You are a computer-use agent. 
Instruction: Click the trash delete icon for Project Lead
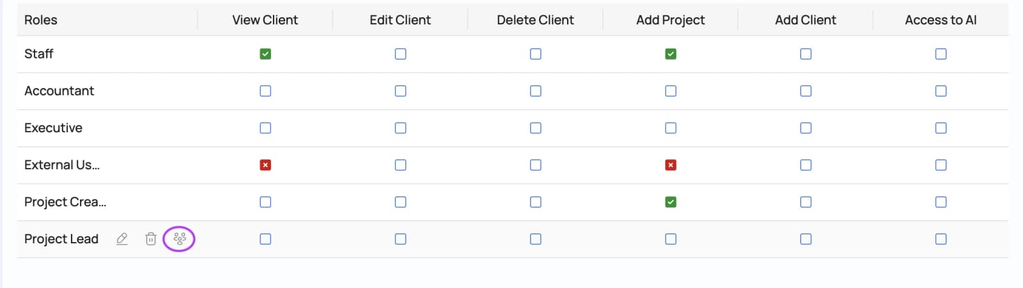[150, 239]
